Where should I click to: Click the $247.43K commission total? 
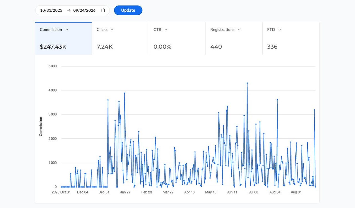coord(53,47)
